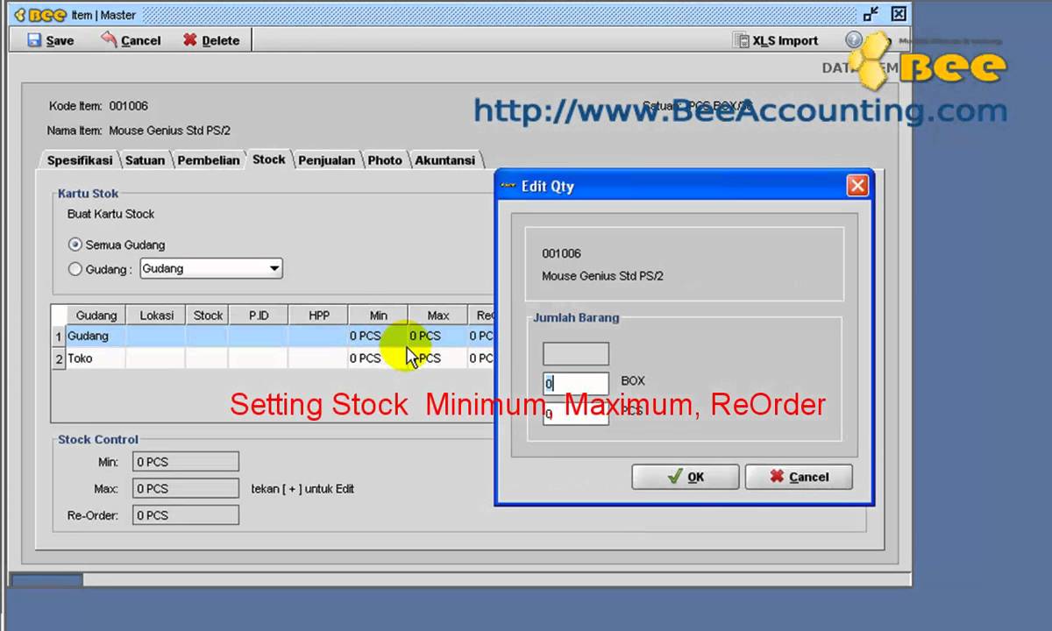Open the Akuntansi tab

point(444,160)
